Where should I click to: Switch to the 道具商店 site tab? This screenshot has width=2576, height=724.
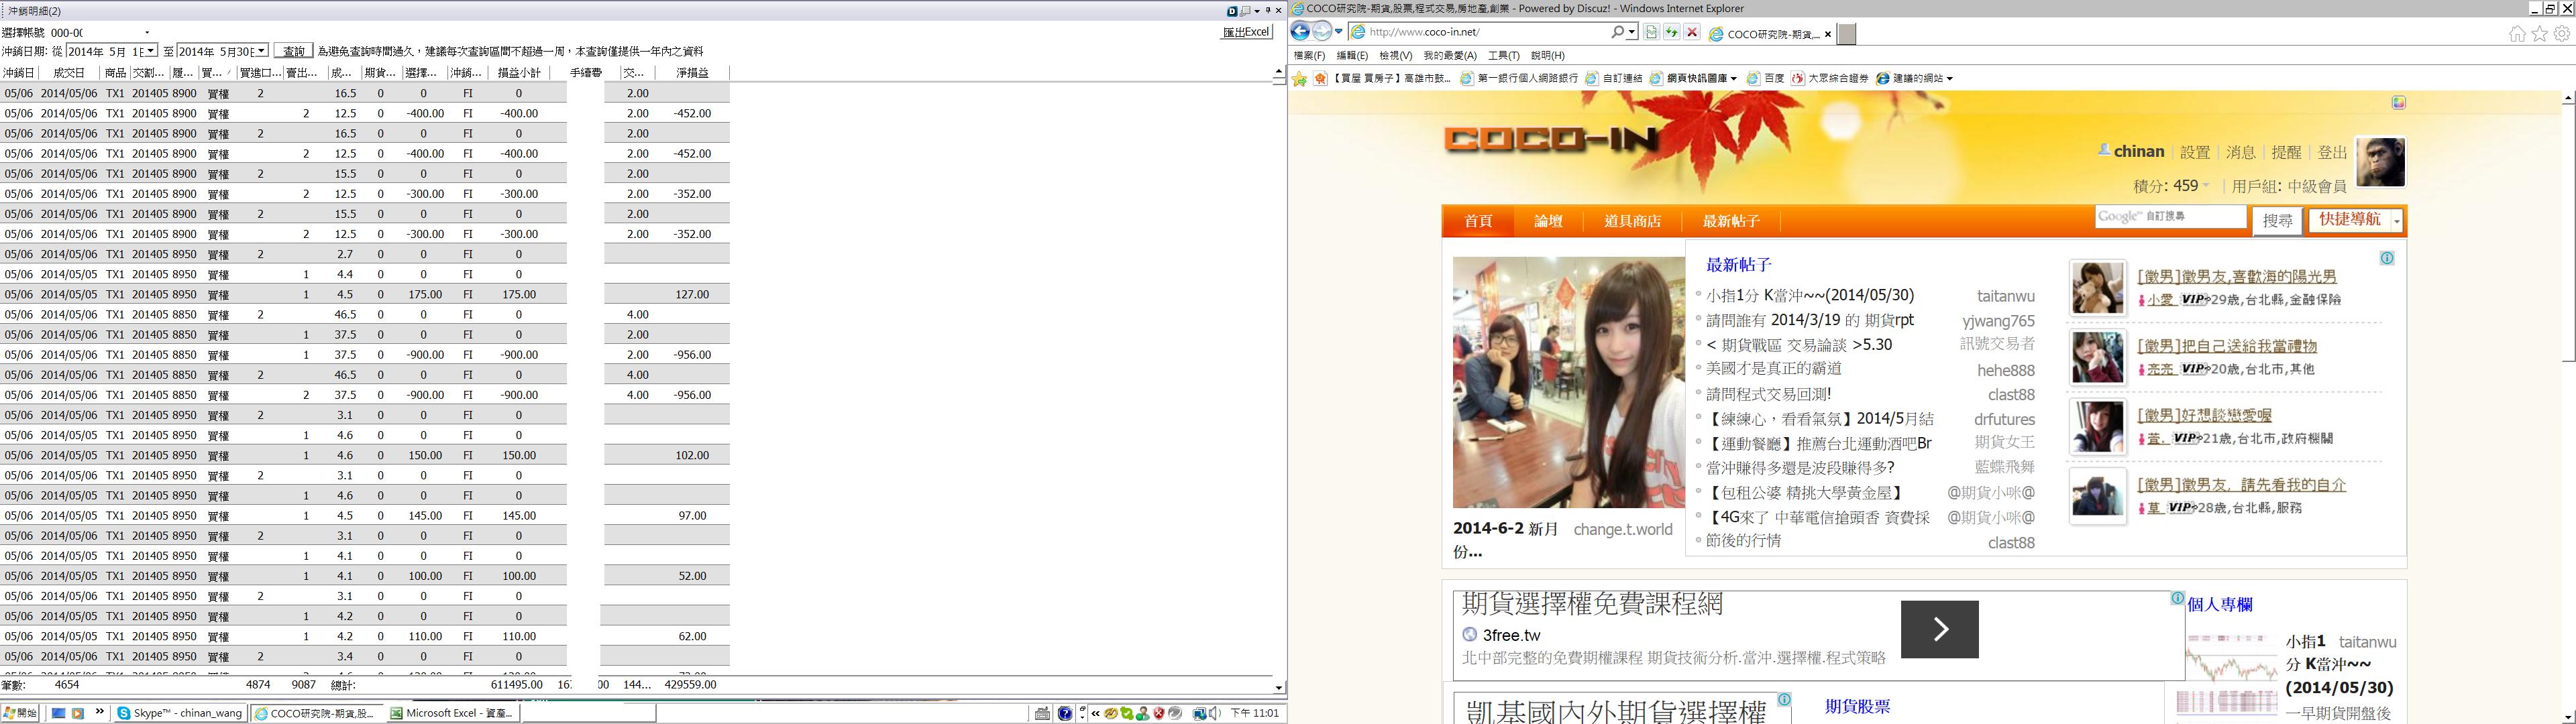click(1632, 221)
